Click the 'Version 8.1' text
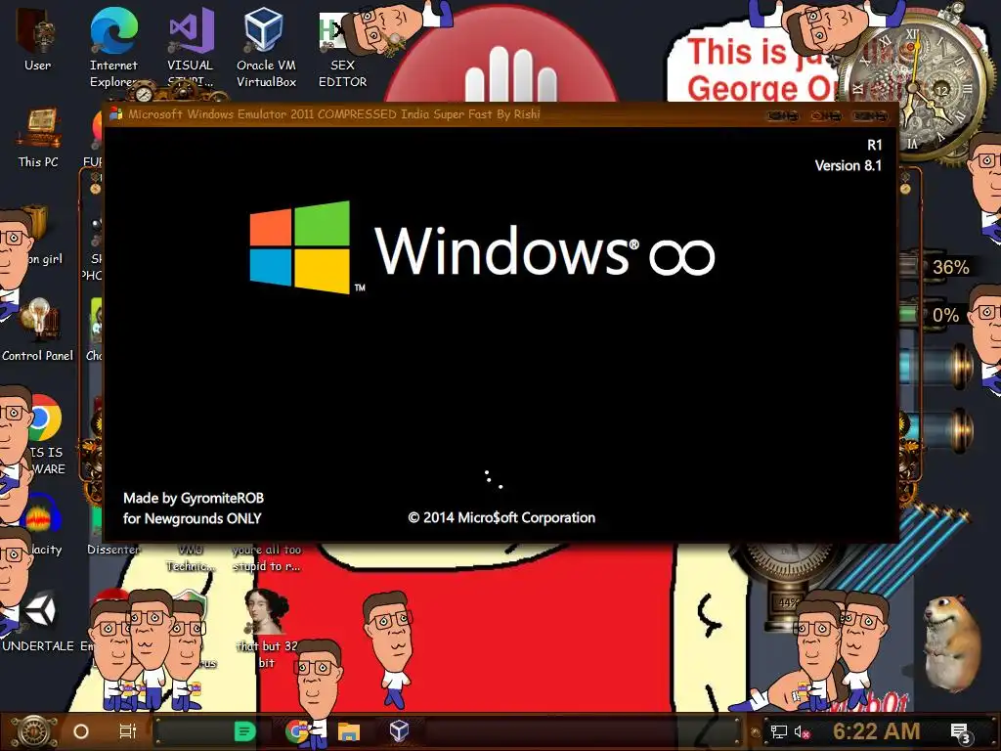The image size is (1001, 751). tap(848, 165)
